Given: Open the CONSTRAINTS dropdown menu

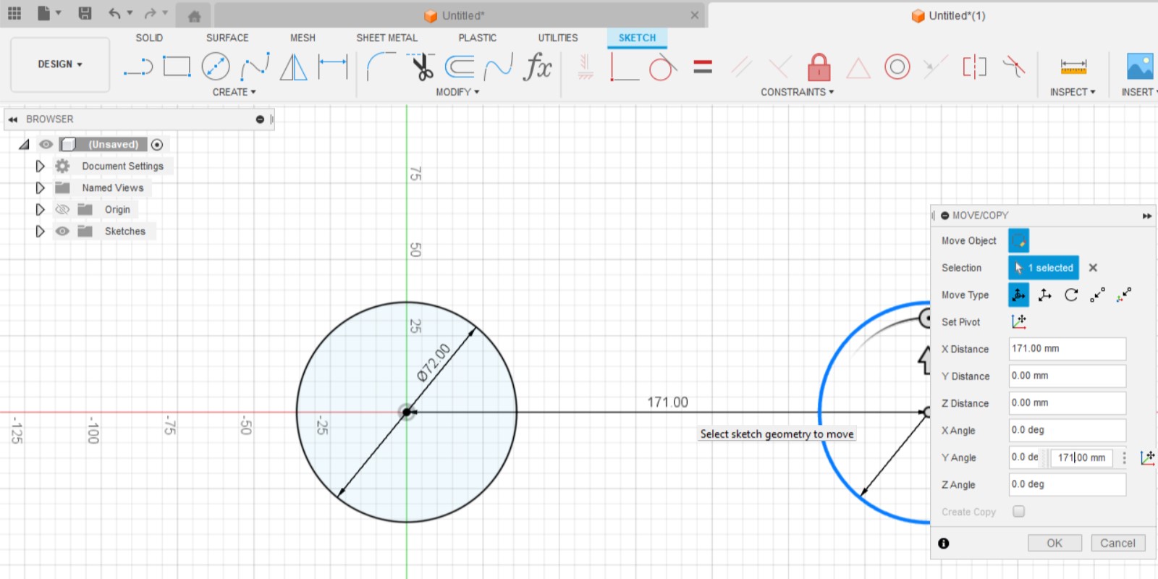Looking at the screenshot, I should point(797,92).
